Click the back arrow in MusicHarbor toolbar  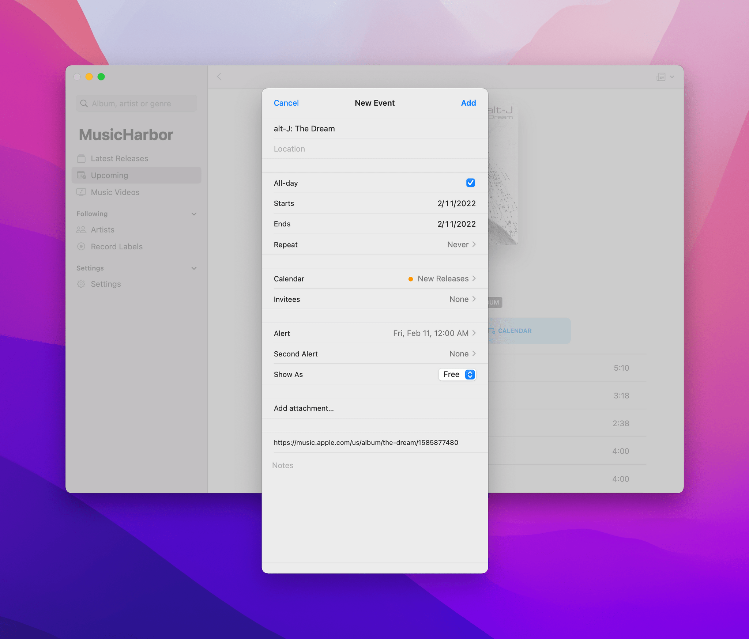point(219,76)
